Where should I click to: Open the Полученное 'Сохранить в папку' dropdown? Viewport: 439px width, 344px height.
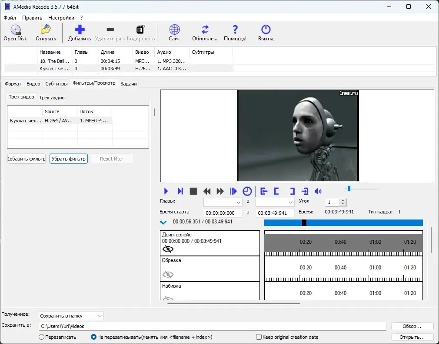tap(71, 316)
